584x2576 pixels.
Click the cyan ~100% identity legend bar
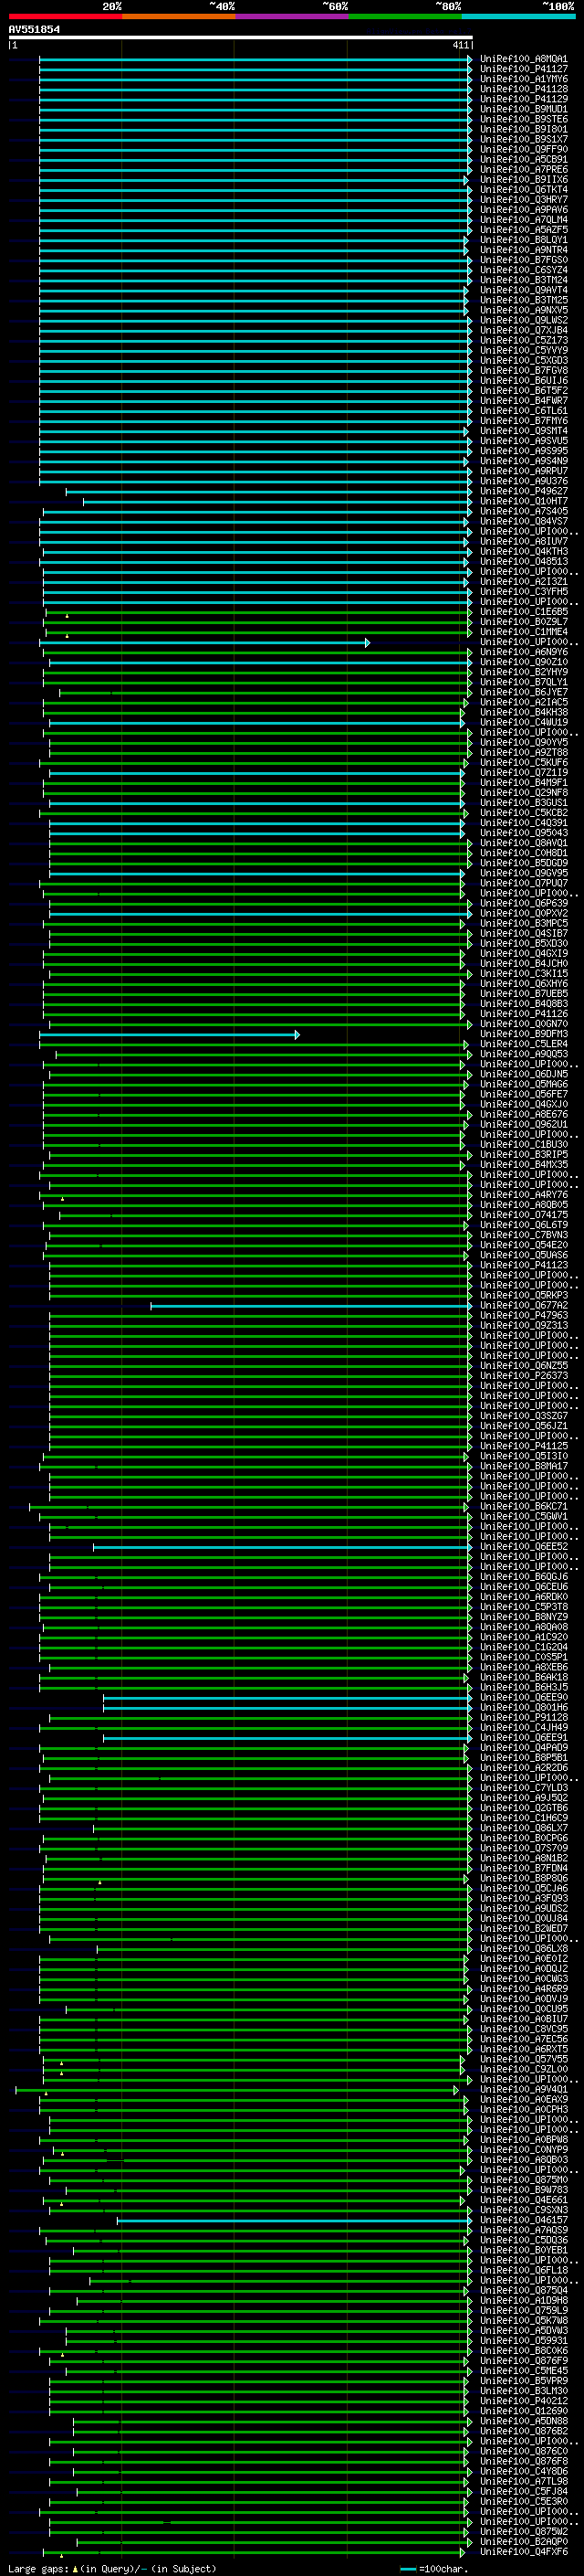pyautogui.click(x=519, y=16)
